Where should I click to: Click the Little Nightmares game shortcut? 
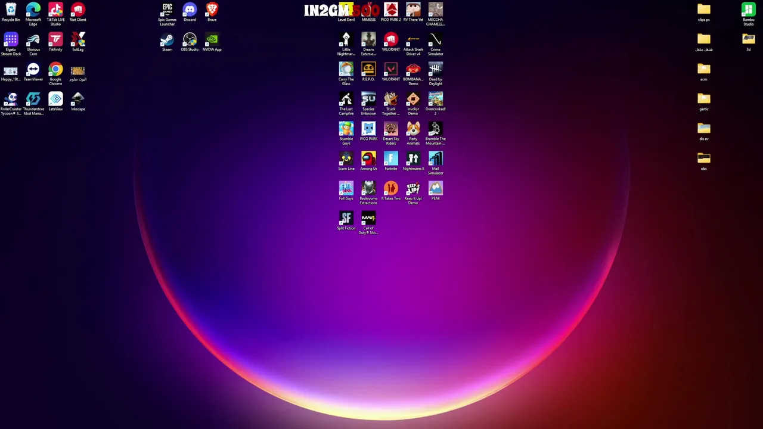pos(346,39)
